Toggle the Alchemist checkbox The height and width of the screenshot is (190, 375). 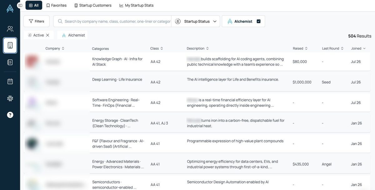258,21
